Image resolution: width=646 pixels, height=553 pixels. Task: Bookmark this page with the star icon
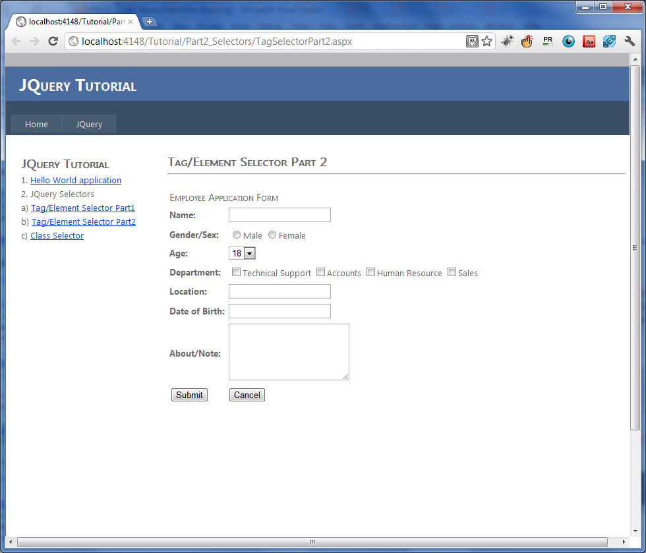[x=486, y=41]
